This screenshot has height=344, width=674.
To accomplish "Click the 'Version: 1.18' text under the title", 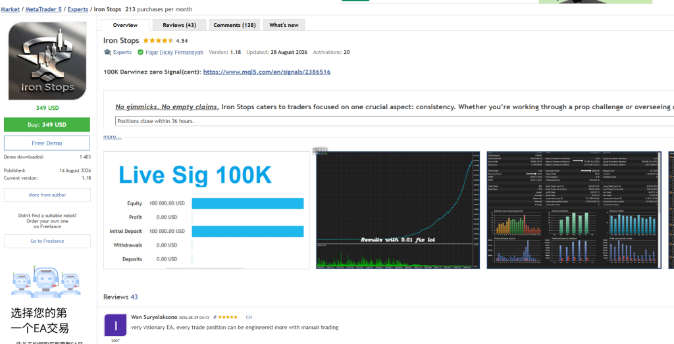I will 225,52.
